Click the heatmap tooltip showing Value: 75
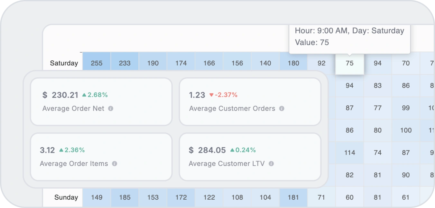Screen dimensions: 435x208 pos(349,37)
